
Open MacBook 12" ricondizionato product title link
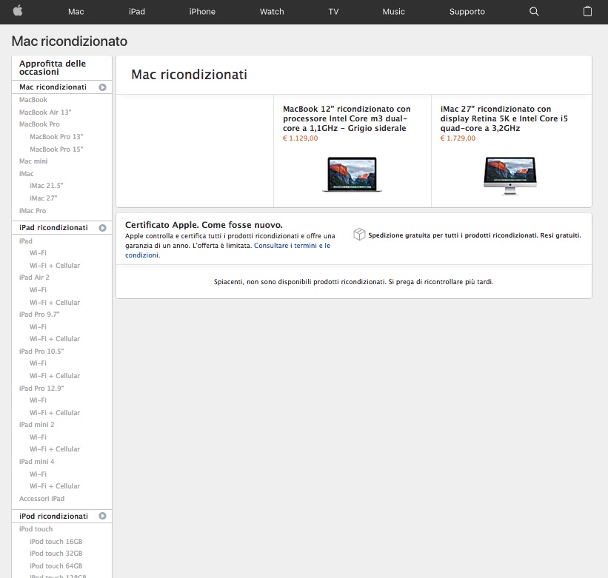pyautogui.click(x=347, y=118)
